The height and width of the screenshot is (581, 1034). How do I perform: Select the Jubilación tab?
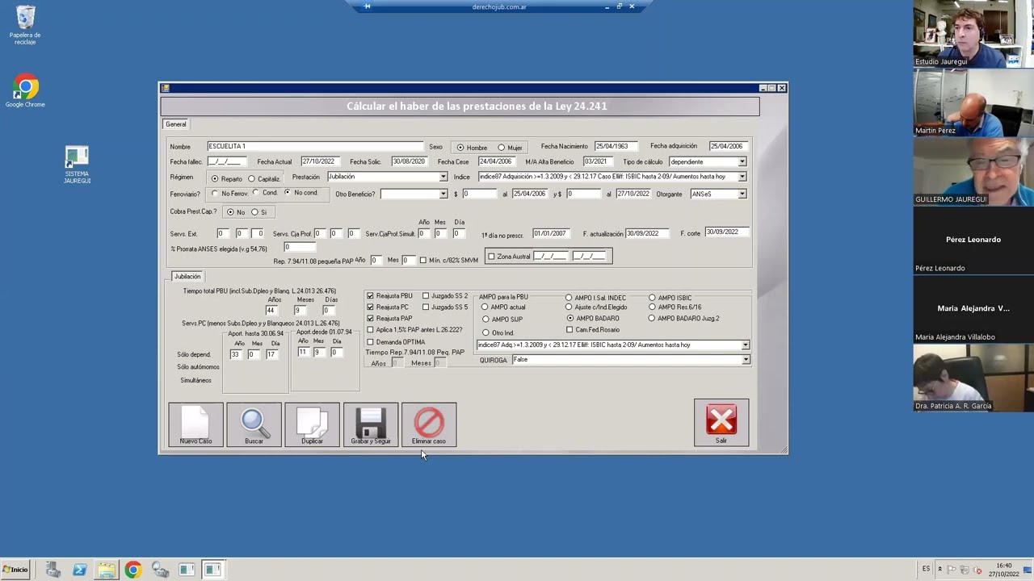(187, 277)
